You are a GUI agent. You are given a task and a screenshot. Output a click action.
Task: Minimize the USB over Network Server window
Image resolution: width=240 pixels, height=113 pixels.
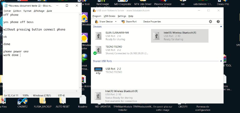[x=199, y=10]
